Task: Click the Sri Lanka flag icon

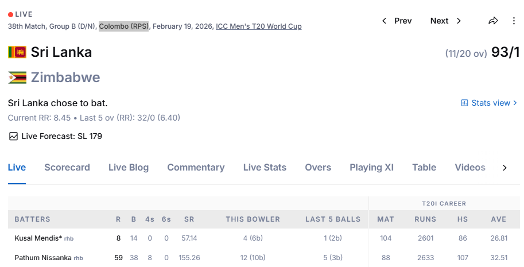Action: coord(17,52)
